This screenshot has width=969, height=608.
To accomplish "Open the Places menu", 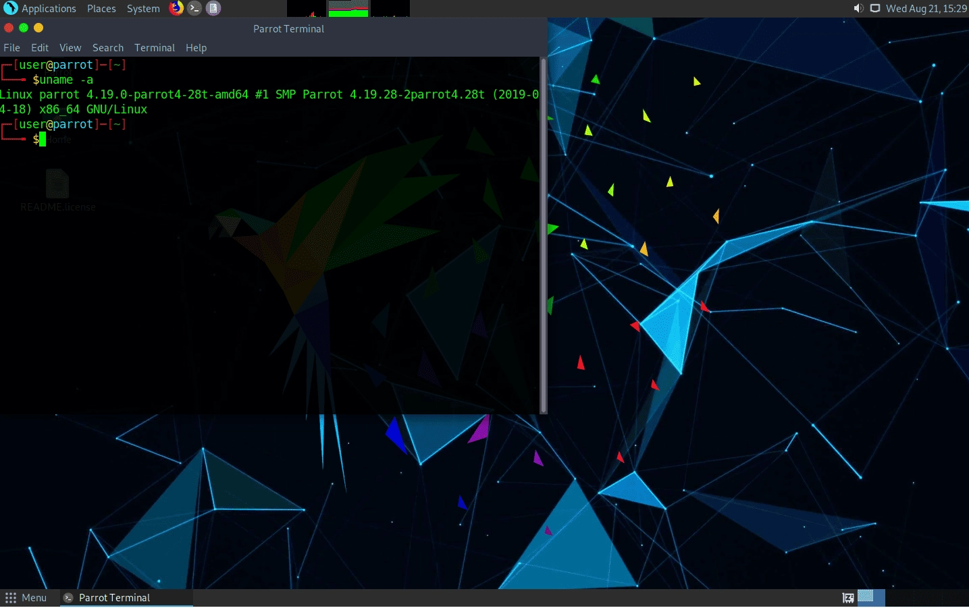I will [x=101, y=9].
